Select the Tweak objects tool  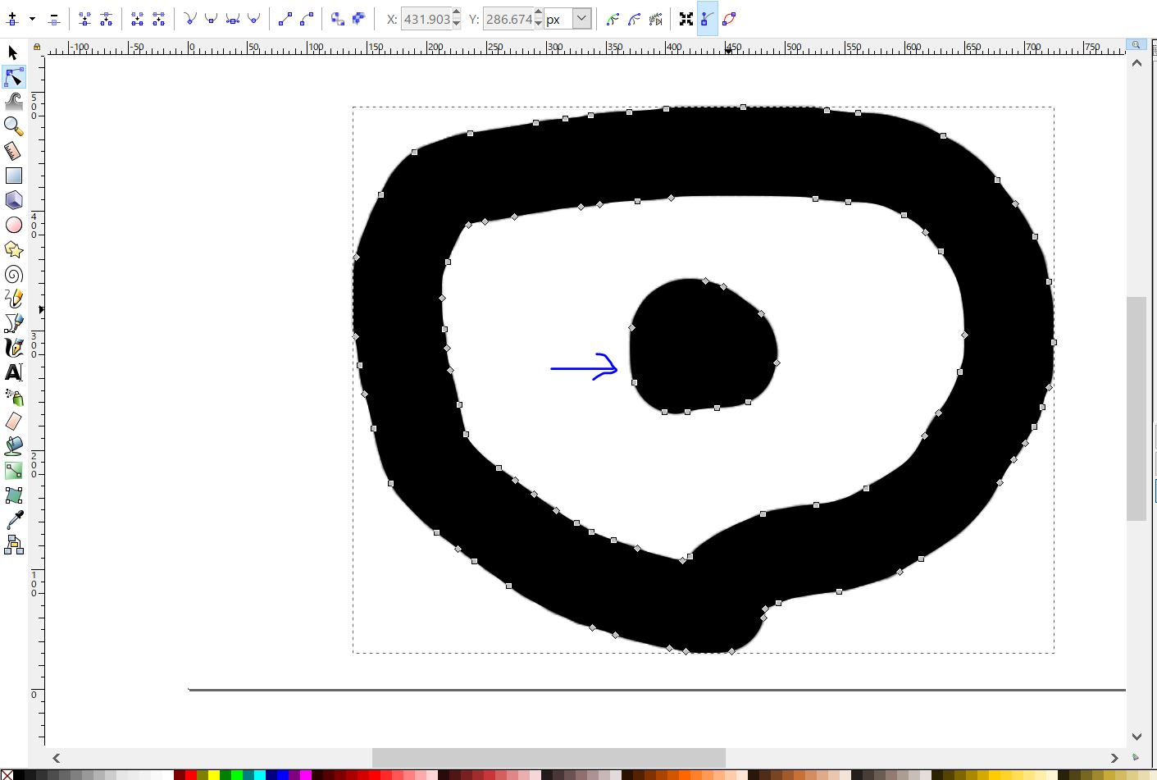[13, 102]
